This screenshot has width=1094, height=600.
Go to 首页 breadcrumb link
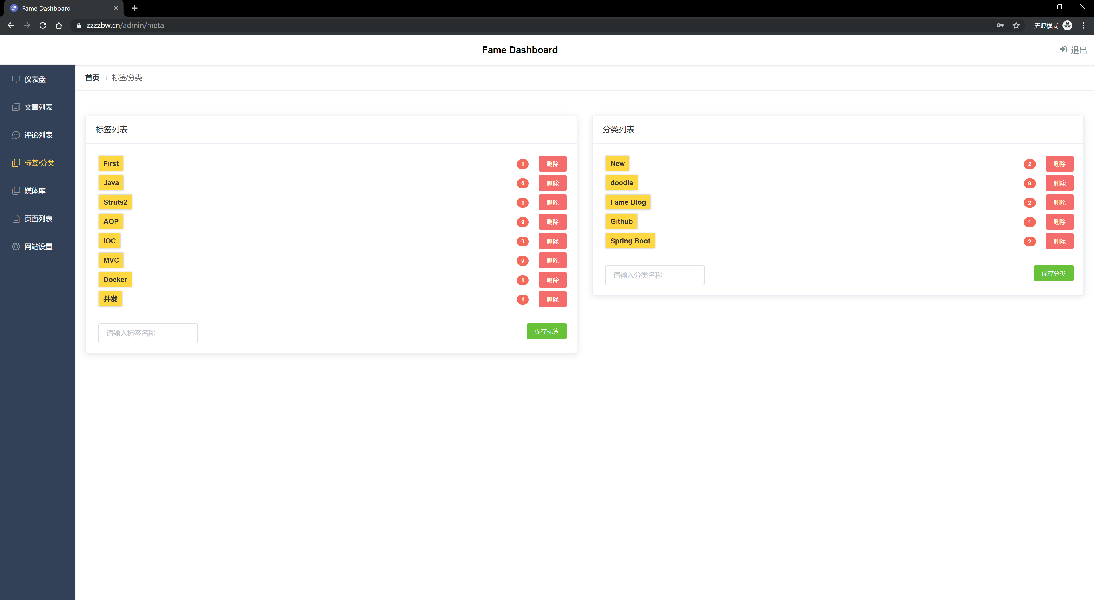[92, 78]
